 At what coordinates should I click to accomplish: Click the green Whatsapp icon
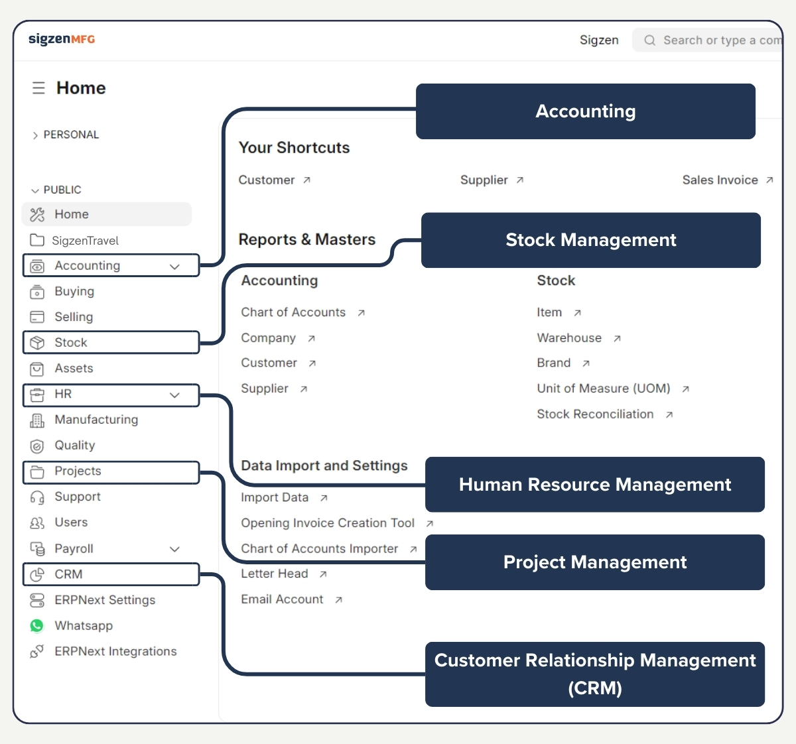37,625
